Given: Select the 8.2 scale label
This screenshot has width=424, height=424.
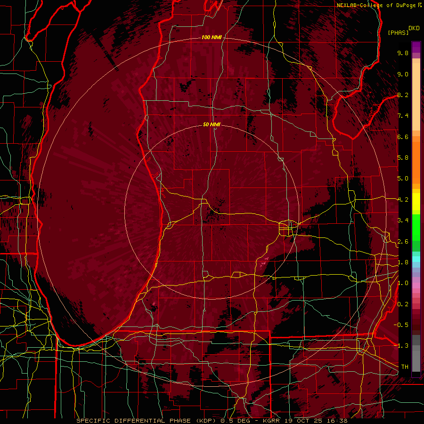Looking at the screenshot, I should pyautogui.click(x=403, y=95).
